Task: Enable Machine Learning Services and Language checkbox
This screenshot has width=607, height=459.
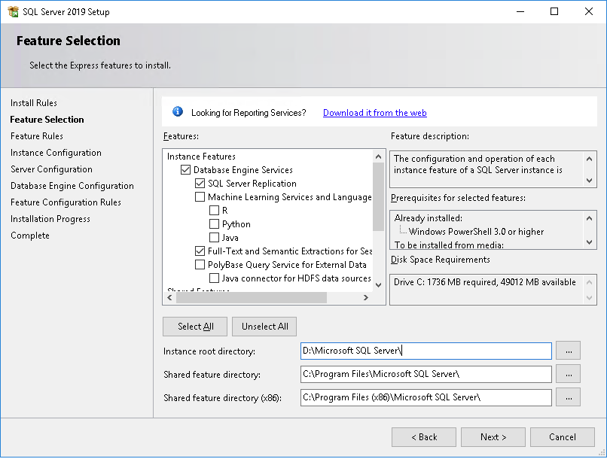Action: point(200,197)
